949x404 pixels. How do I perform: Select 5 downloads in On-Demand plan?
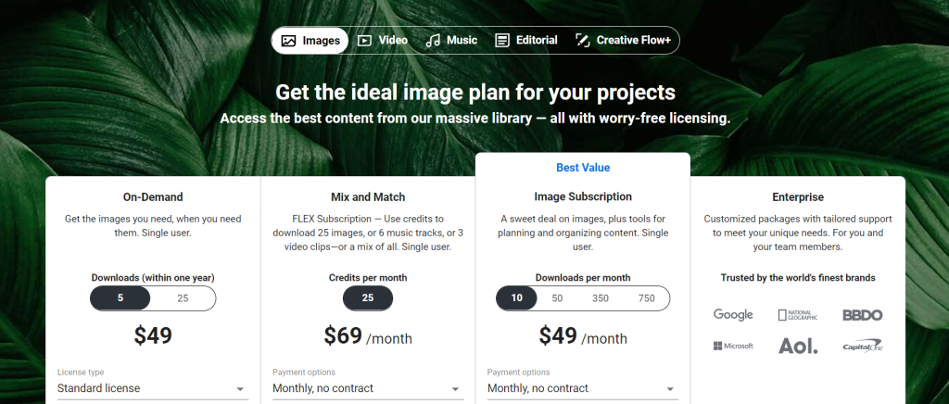(120, 298)
